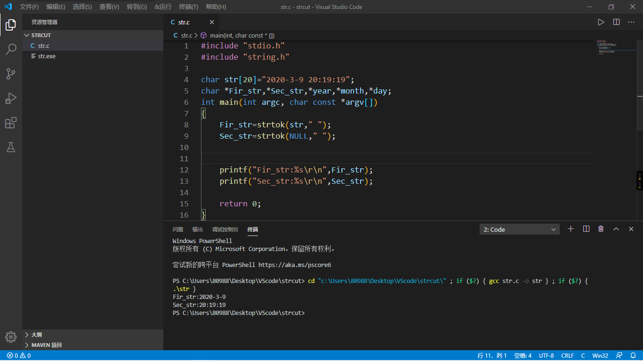This screenshot has width=643, height=361.
Task: Open the Run and Debug view
Action: pyautogui.click(x=11, y=98)
